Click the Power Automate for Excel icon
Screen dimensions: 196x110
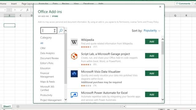[74, 95]
